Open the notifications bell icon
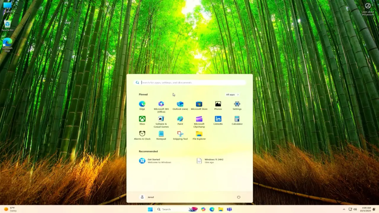 click(x=374, y=209)
